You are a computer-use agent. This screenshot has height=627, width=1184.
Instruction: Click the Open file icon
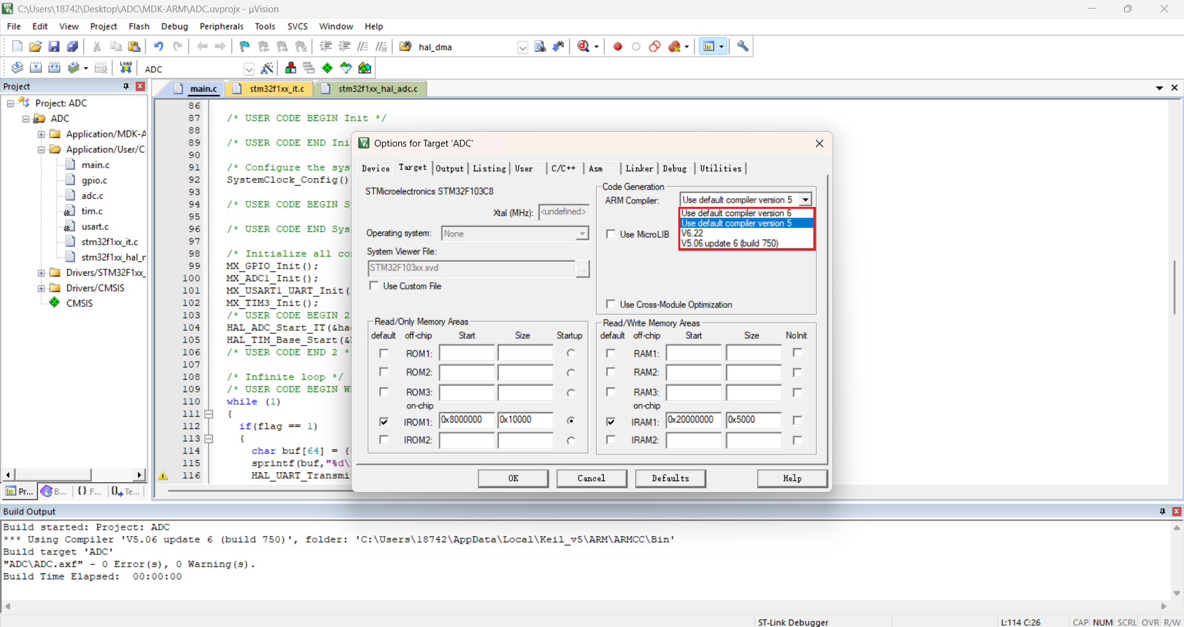pyautogui.click(x=35, y=46)
